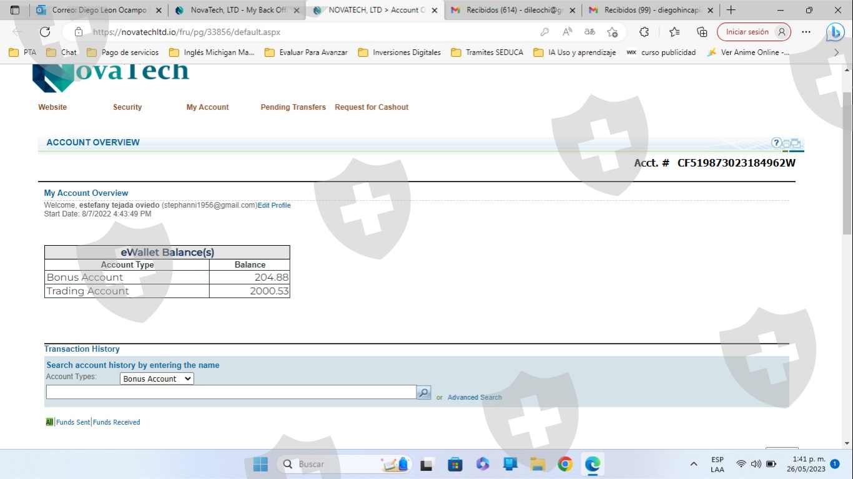The image size is (853, 479).
Task: Click the taskbar Buscar search box
Action: click(343, 464)
